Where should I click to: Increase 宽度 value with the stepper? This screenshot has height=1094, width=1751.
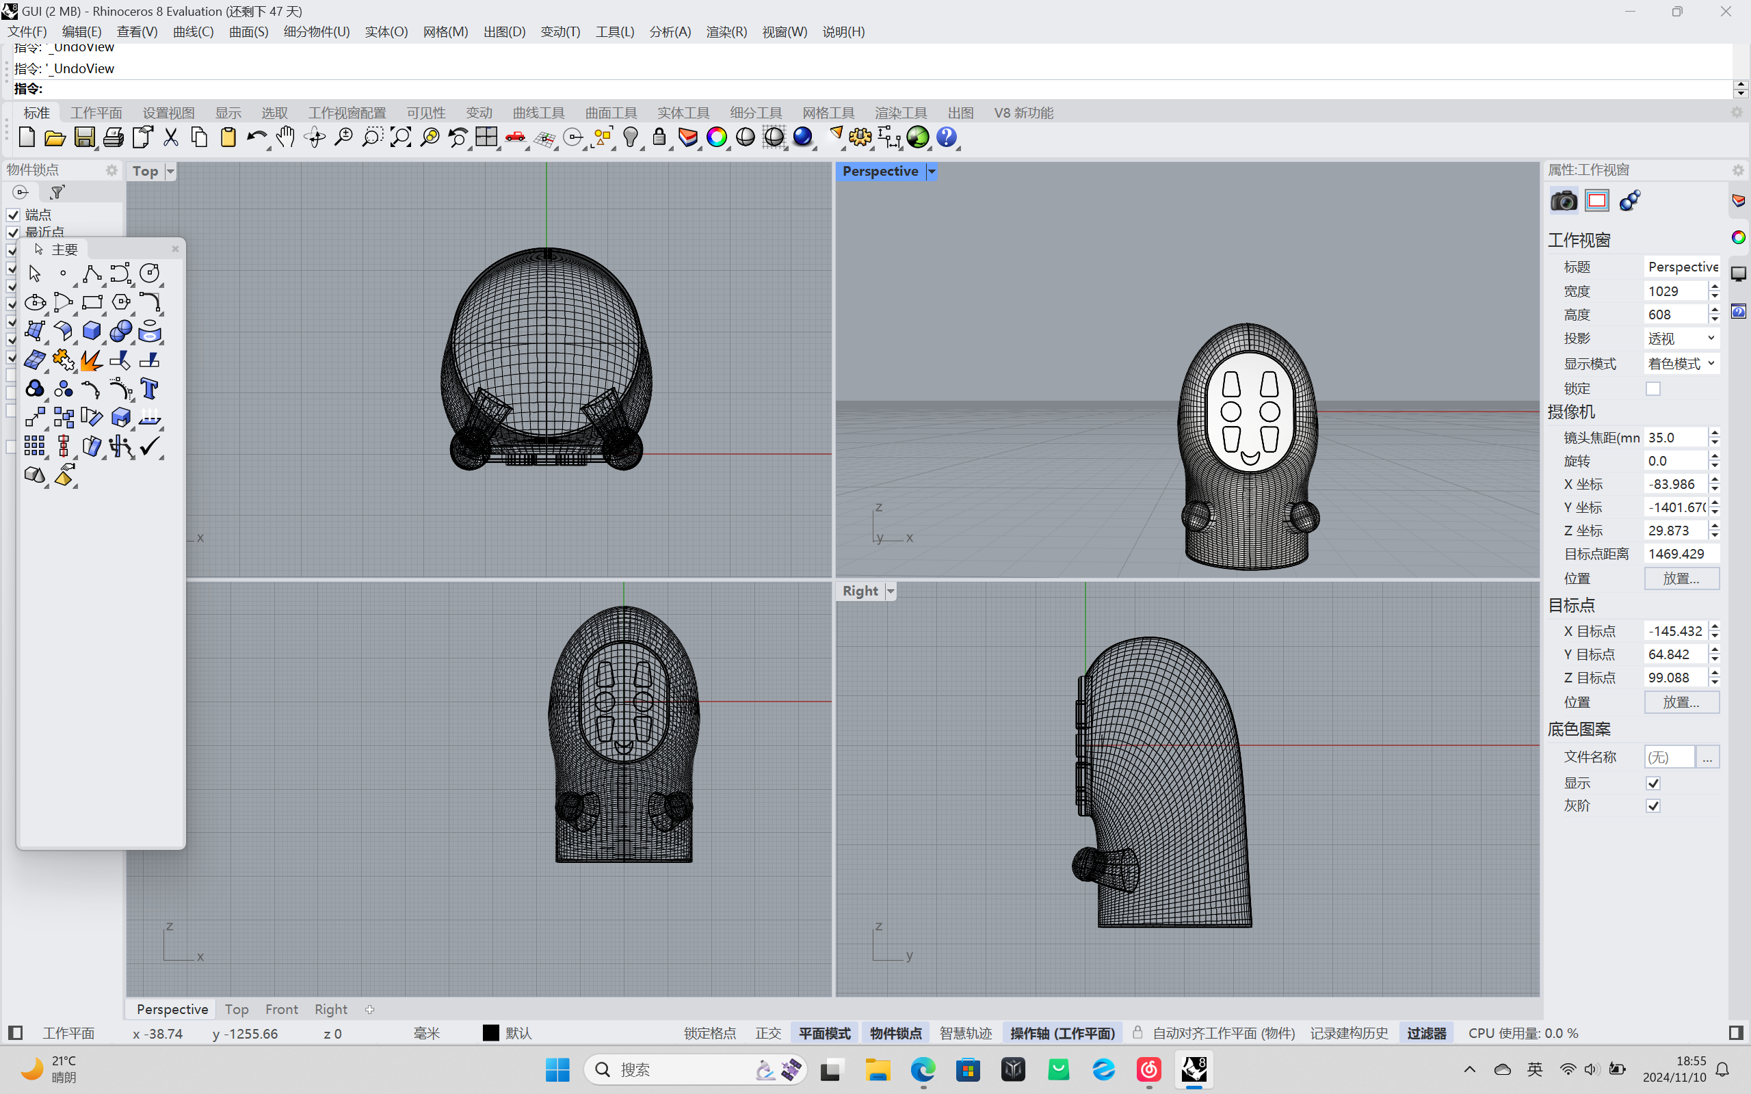(x=1715, y=286)
